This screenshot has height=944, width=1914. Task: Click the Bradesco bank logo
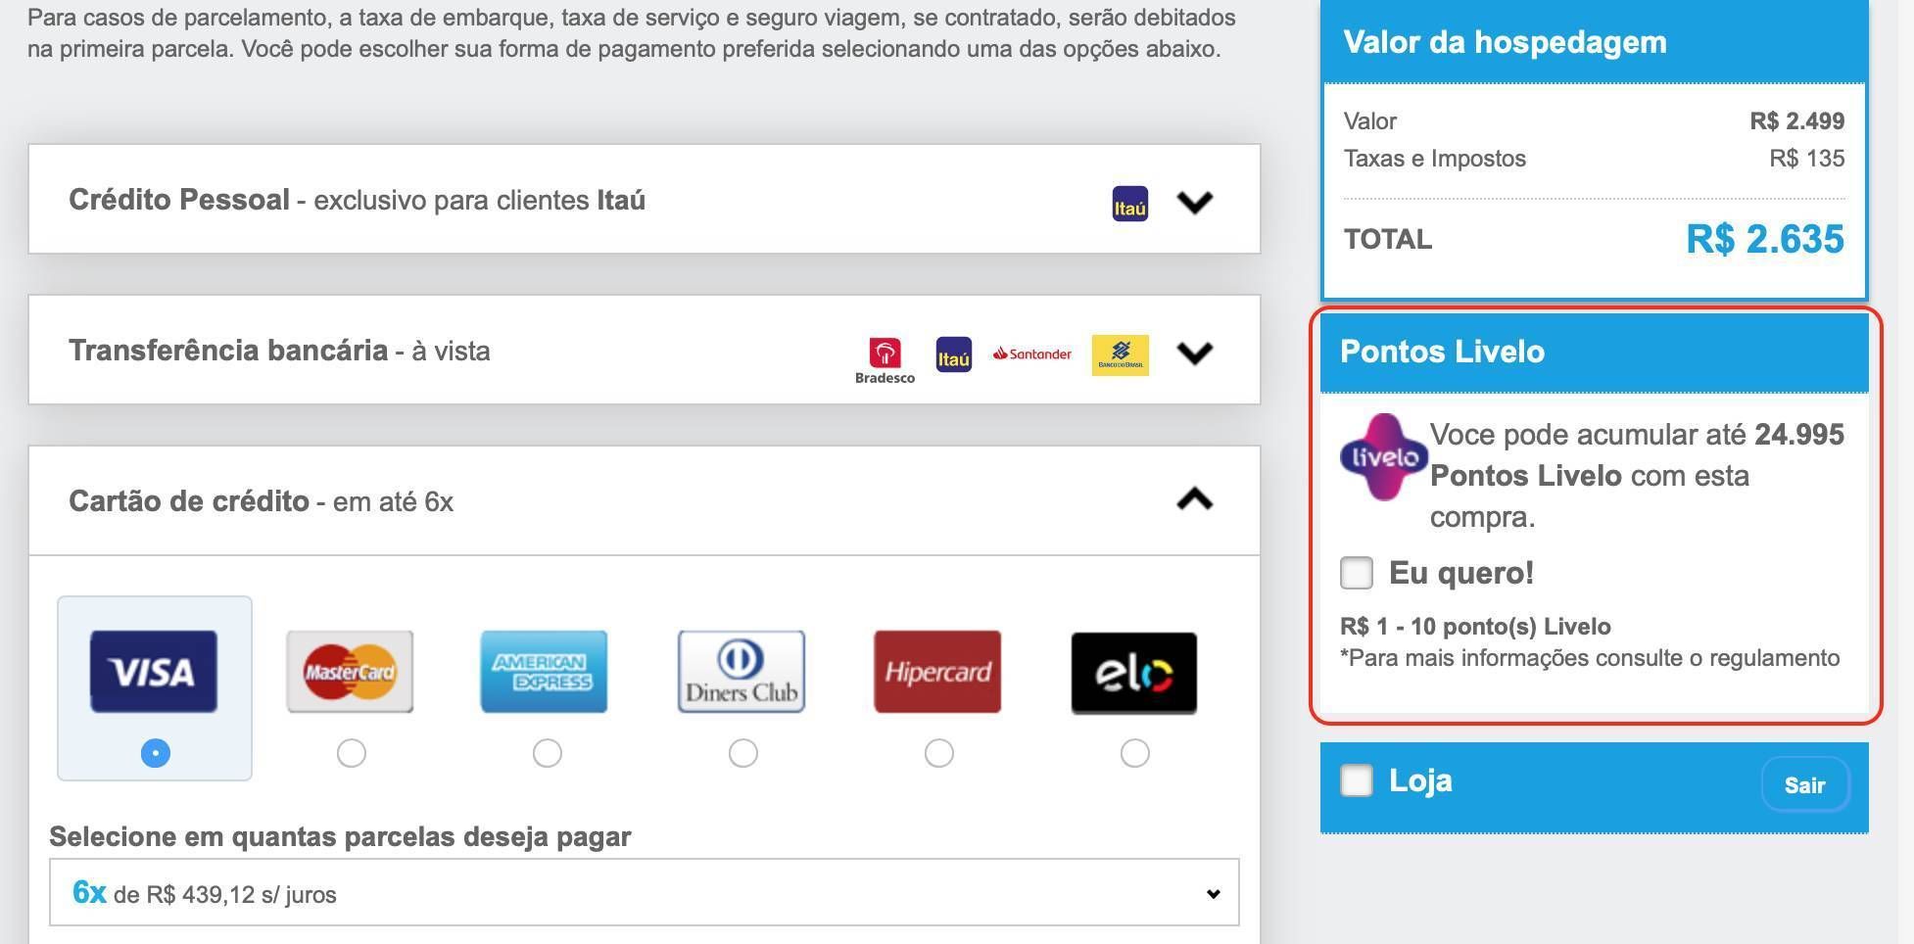[x=885, y=360]
